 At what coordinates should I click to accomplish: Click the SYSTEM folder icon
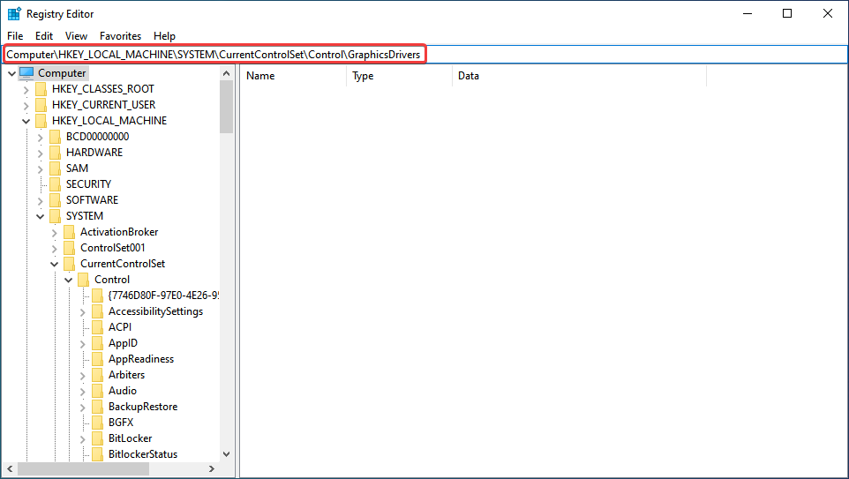(x=56, y=215)
